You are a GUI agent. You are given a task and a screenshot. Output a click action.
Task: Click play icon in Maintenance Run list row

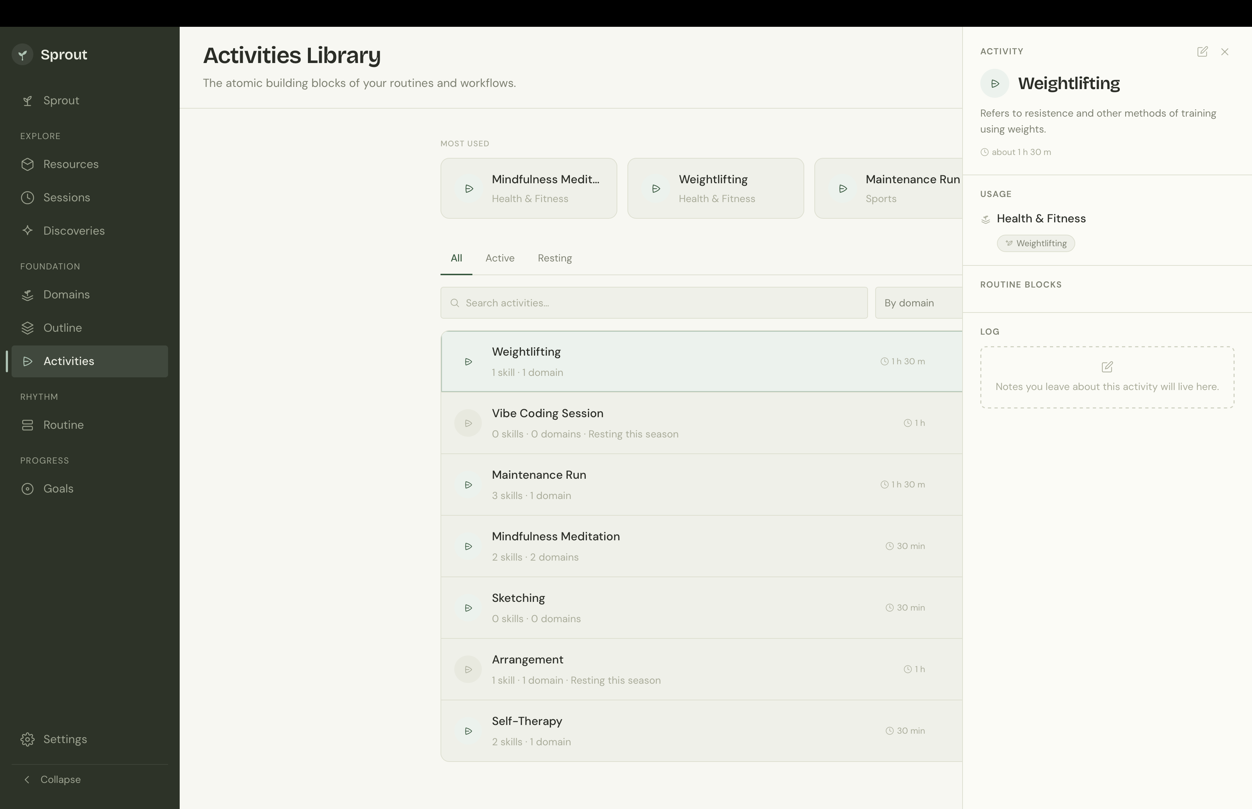coord(468,485)
